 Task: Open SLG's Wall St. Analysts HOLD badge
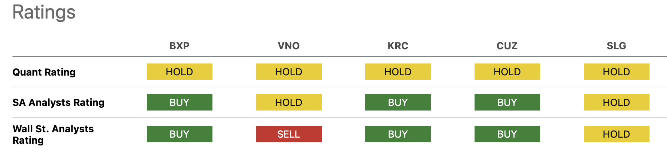point(616,134)
